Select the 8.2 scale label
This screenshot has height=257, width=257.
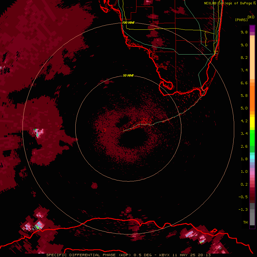[244, 57]
